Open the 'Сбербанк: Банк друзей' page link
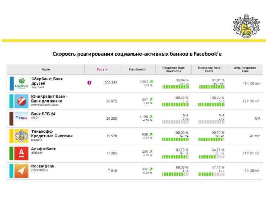The image size is (266, 199). 47,81
